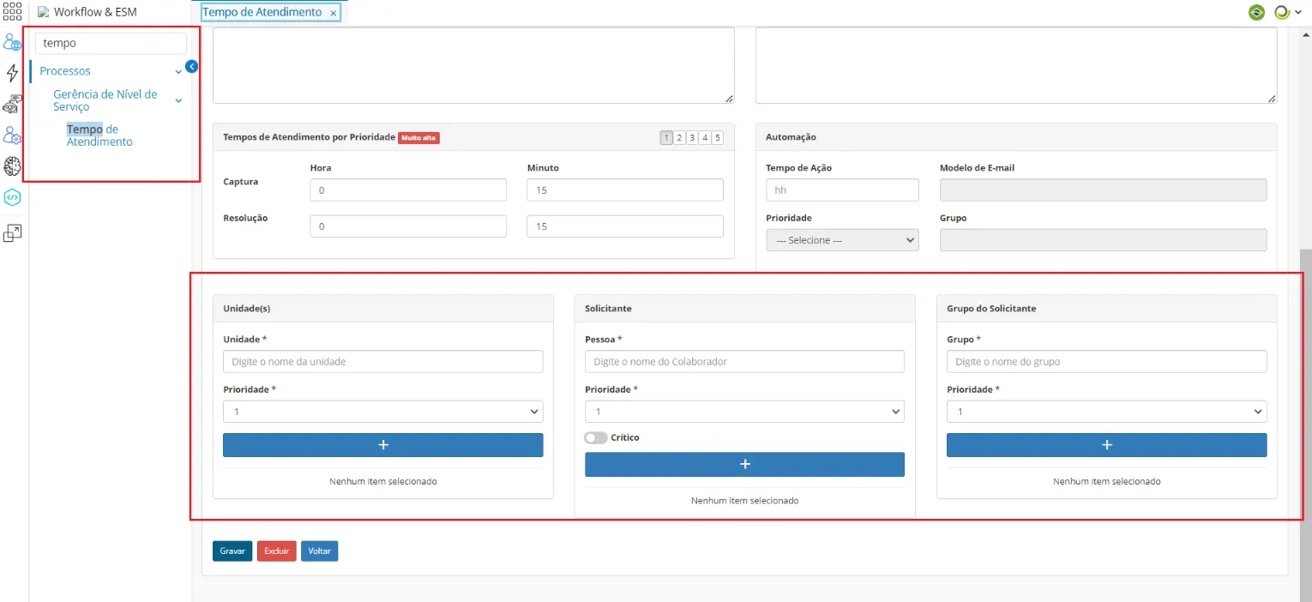1312x602 pixels.
Task: Select priority level 3 in pagination boxes
Action: click(x=692, y=137)
